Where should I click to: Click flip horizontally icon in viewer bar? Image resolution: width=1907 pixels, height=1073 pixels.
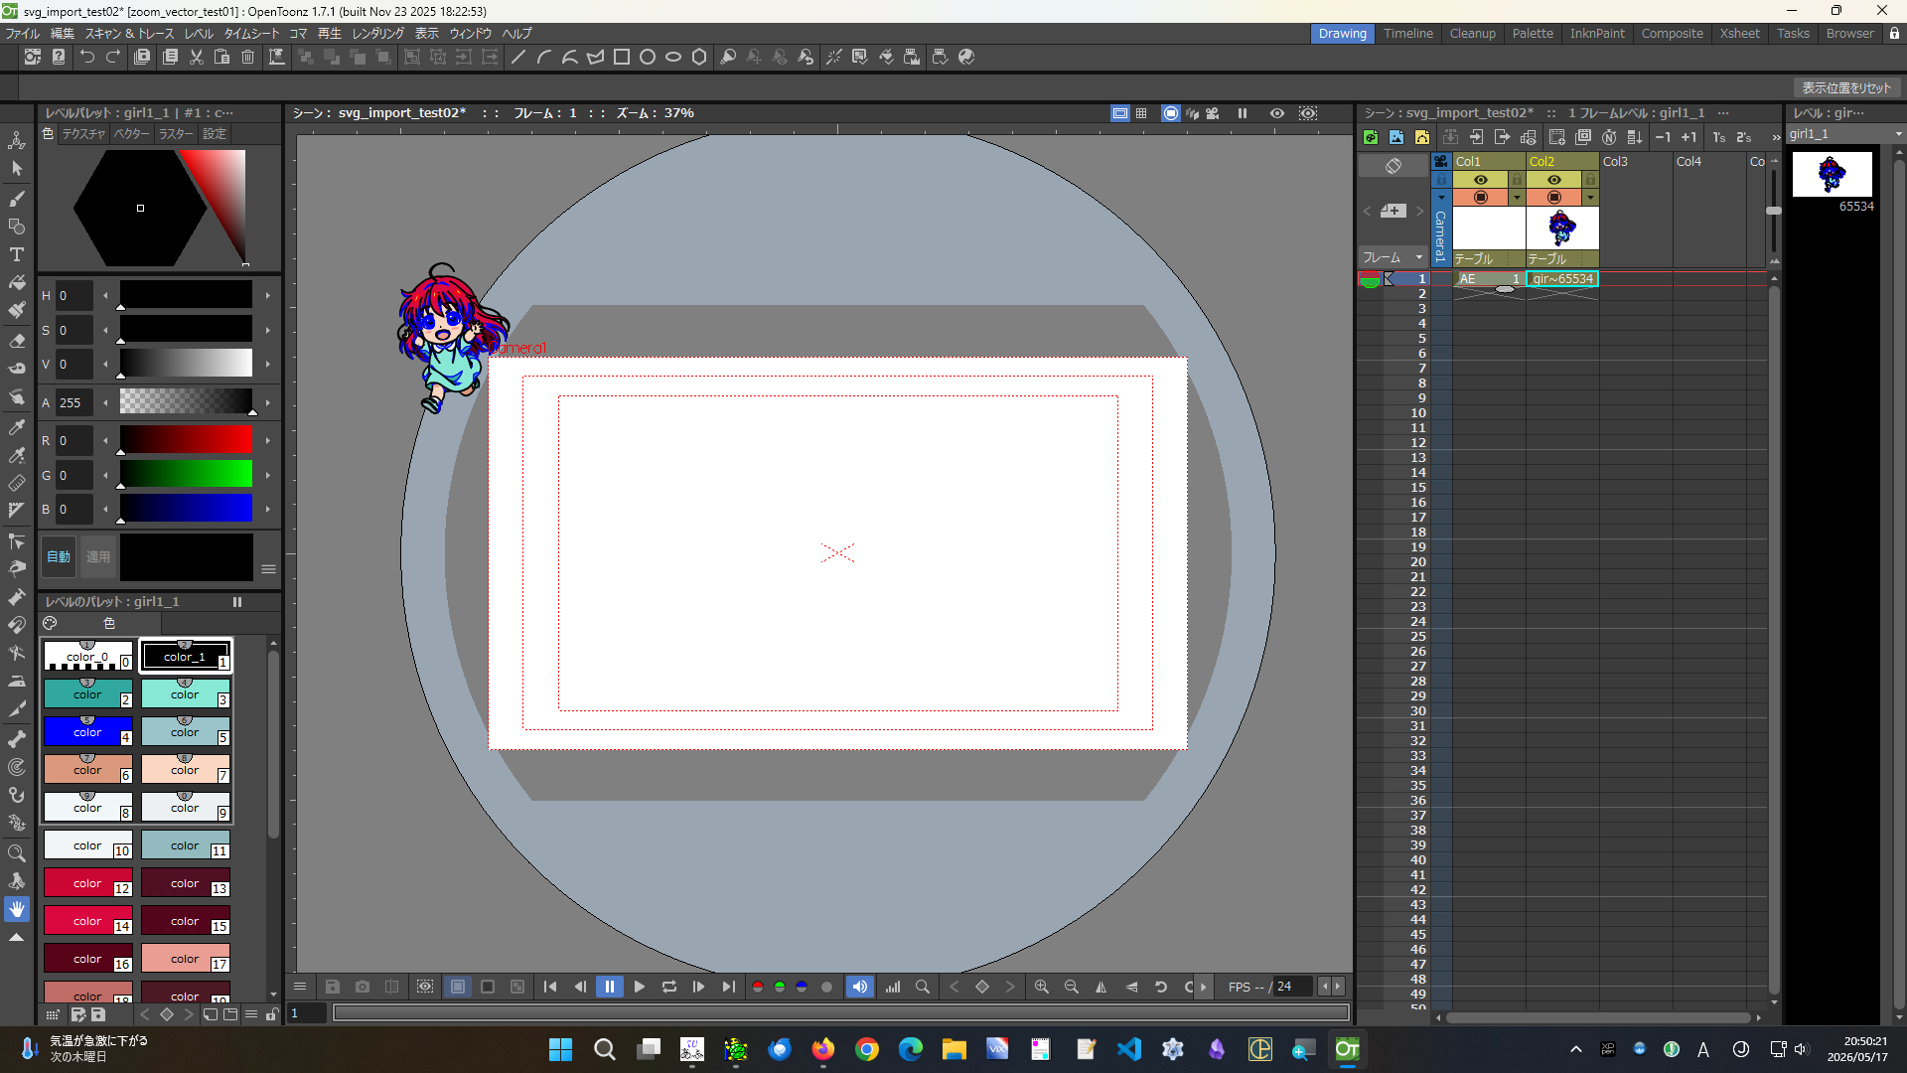(1100, 987)
